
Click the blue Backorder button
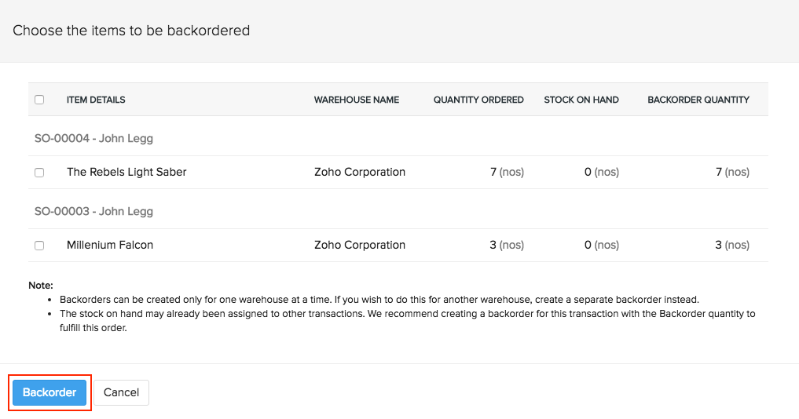tap(49, 392)
